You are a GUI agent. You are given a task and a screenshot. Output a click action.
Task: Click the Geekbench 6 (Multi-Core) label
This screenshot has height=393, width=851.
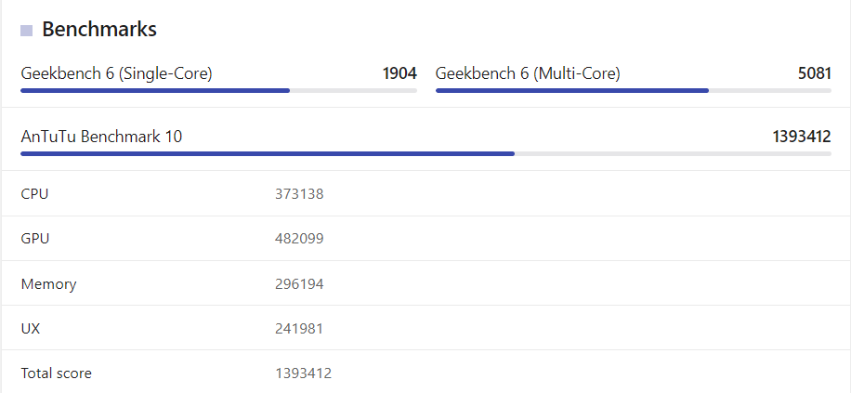click(x=528, y=73)
